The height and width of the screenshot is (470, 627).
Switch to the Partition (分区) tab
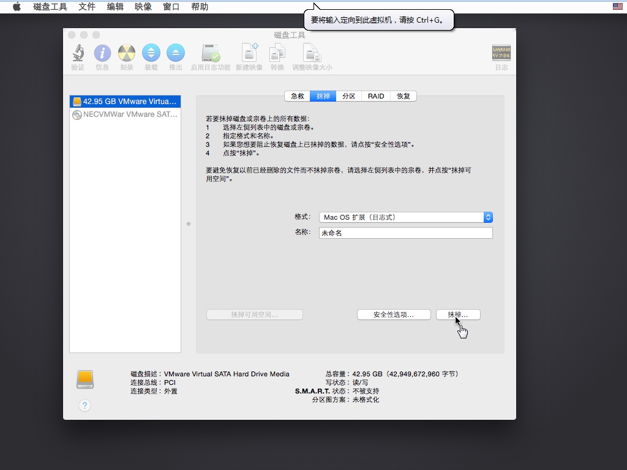coord(348,96)
